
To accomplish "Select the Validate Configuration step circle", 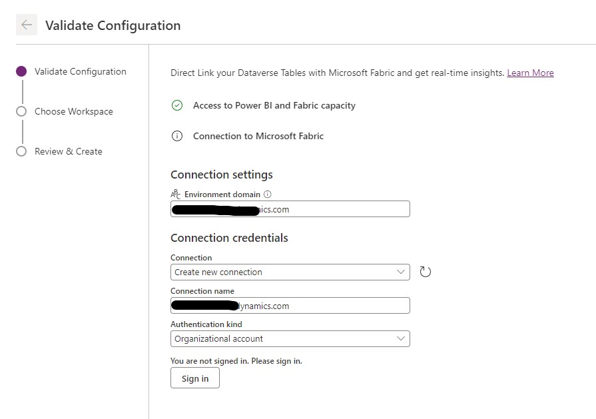I will [x=21, y=71].
